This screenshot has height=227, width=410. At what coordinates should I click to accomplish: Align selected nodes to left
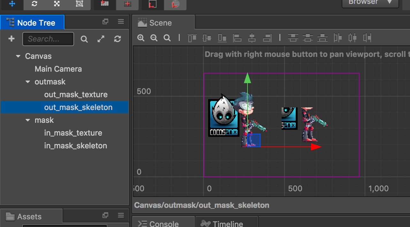[x=237, y=38]
